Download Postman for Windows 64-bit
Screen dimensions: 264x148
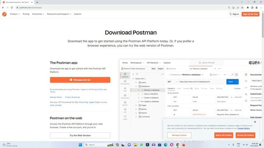tap(80, 80)
